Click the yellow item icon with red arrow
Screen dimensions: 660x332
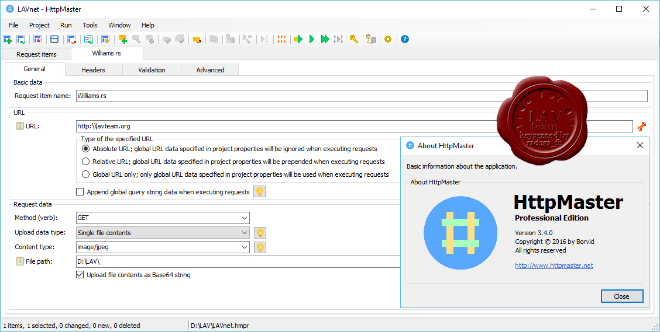tap(197, 40)
